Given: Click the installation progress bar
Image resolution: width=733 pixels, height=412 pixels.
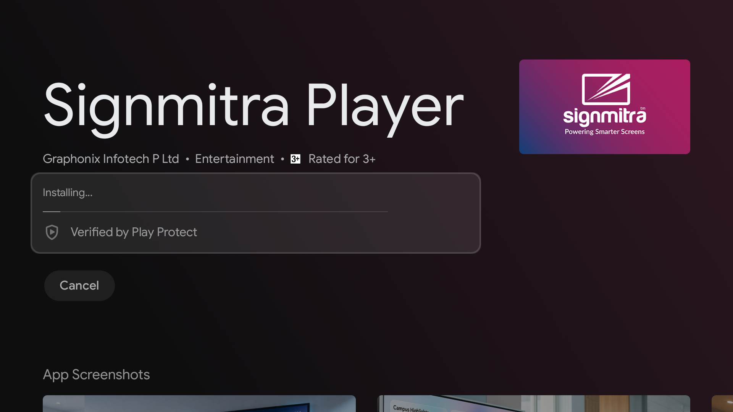Looking at the screenshot, I should [x=215, y=211].
